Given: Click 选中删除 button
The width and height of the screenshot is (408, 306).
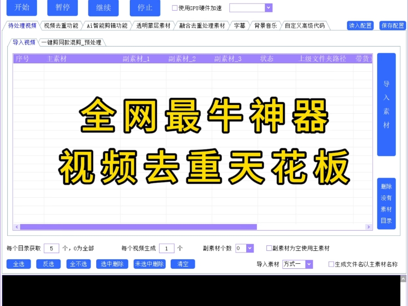Looking at the screenshot, I should click(112, 264).
